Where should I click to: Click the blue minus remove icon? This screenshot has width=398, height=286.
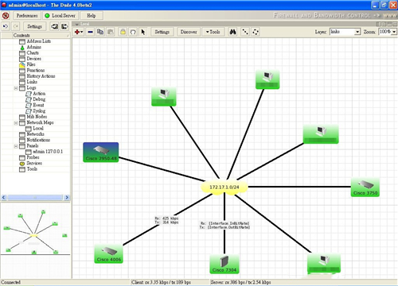click(x=91, y=32)
